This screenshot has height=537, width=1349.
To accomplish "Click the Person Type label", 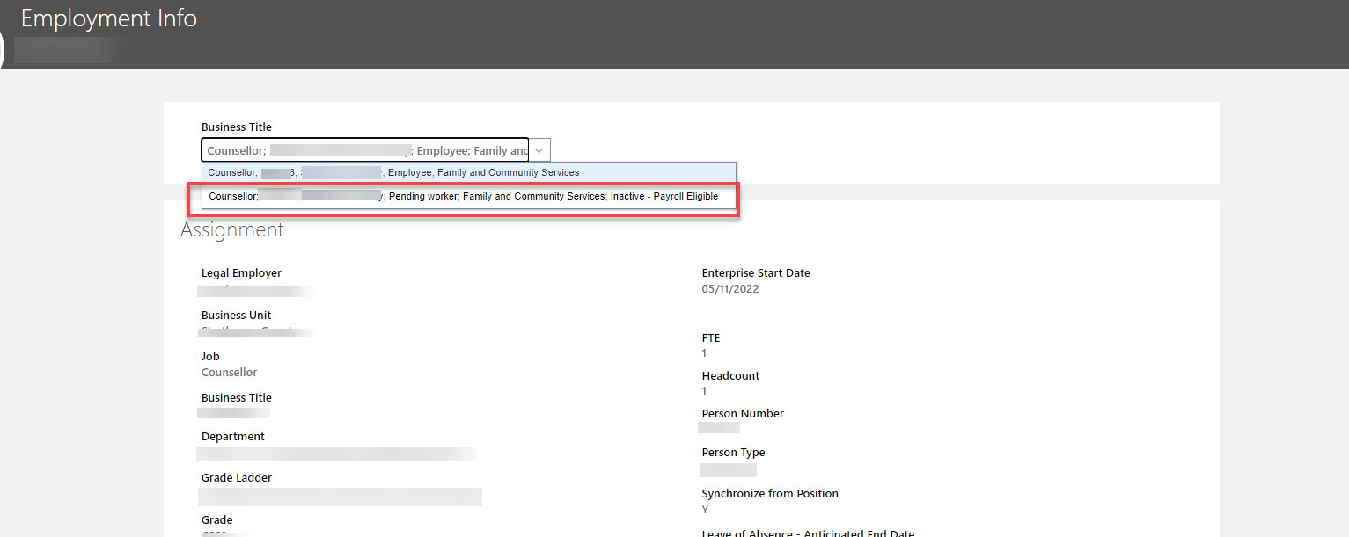I will (734, 453).
